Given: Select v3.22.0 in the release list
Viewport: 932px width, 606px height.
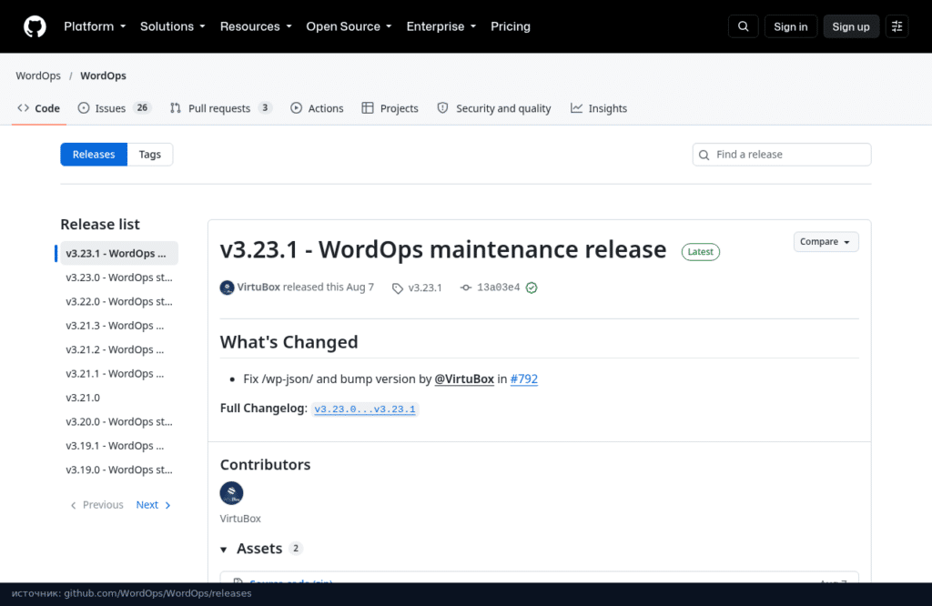Looking at the screenshot, I should [x=119, y=301].
